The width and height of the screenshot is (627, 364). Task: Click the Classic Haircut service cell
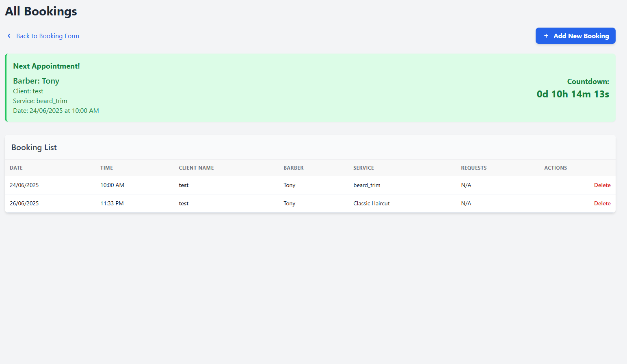[372, 203]
